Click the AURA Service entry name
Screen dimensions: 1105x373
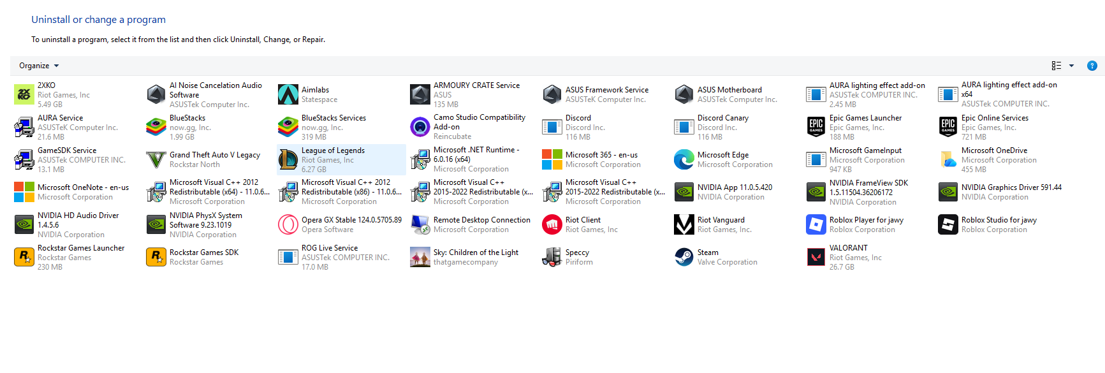coord(60,118)
